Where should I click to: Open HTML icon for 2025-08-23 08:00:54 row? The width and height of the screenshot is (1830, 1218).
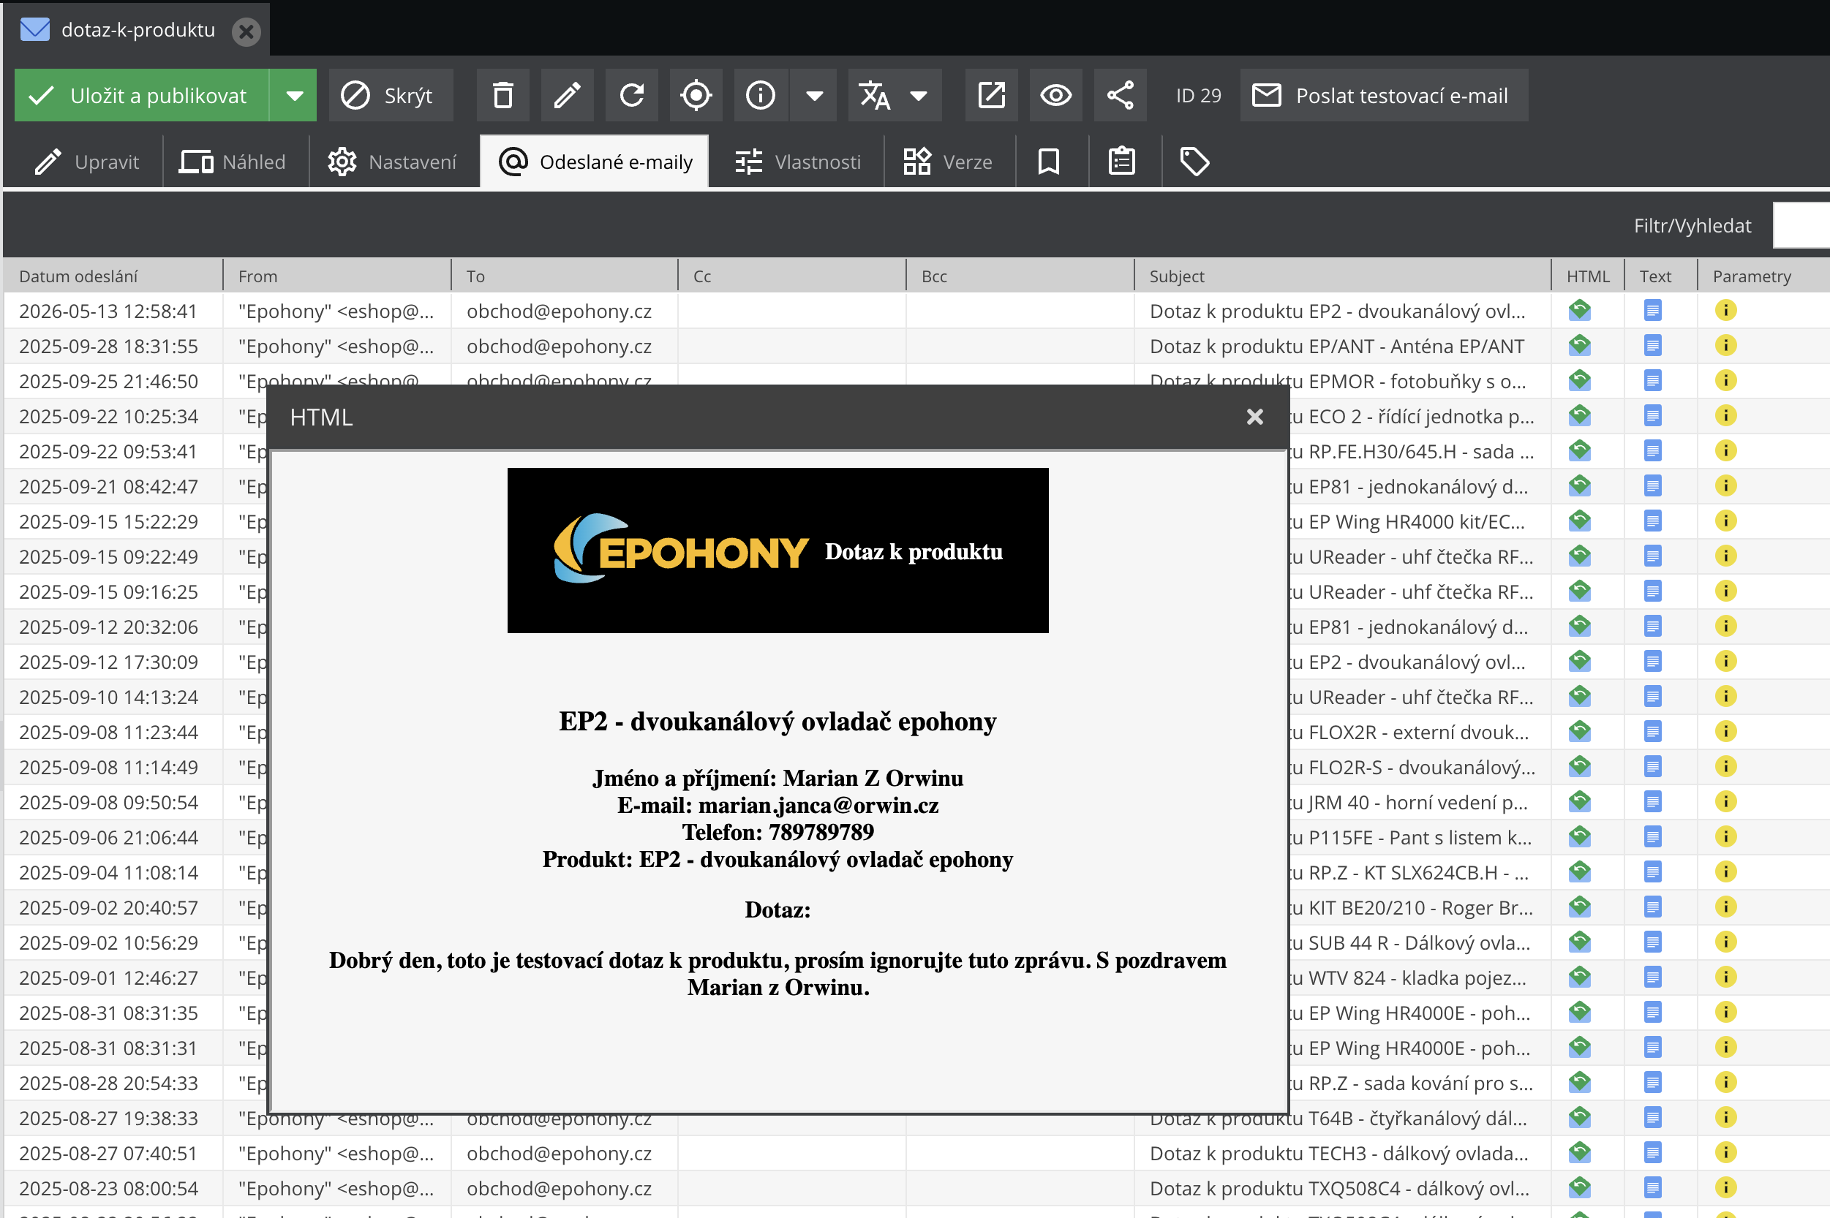[x=1580, y=1188]
